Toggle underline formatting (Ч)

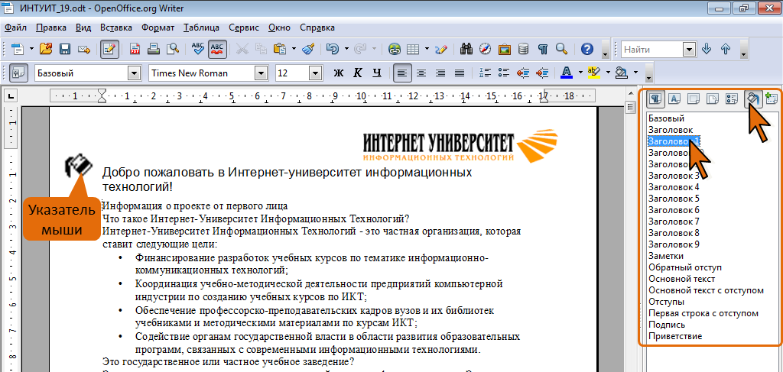click(377, 73)
